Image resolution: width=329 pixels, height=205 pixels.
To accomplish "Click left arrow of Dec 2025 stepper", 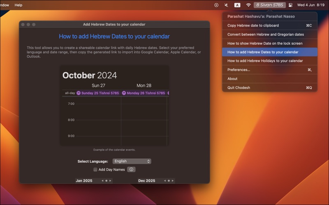I will pos(165,181).
